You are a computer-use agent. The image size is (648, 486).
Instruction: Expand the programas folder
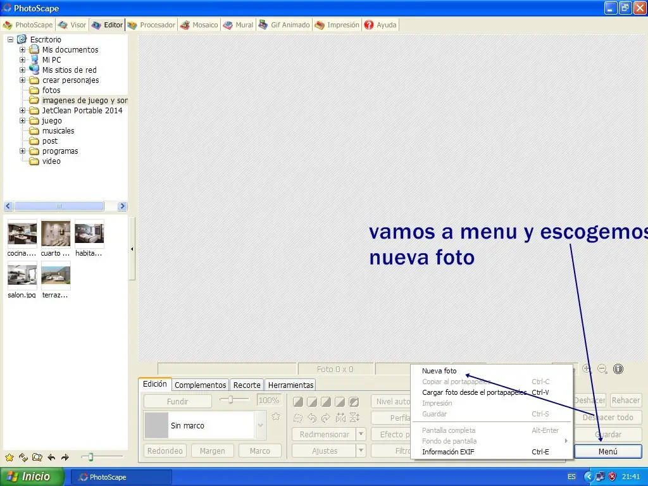click(x=22, y=151)
